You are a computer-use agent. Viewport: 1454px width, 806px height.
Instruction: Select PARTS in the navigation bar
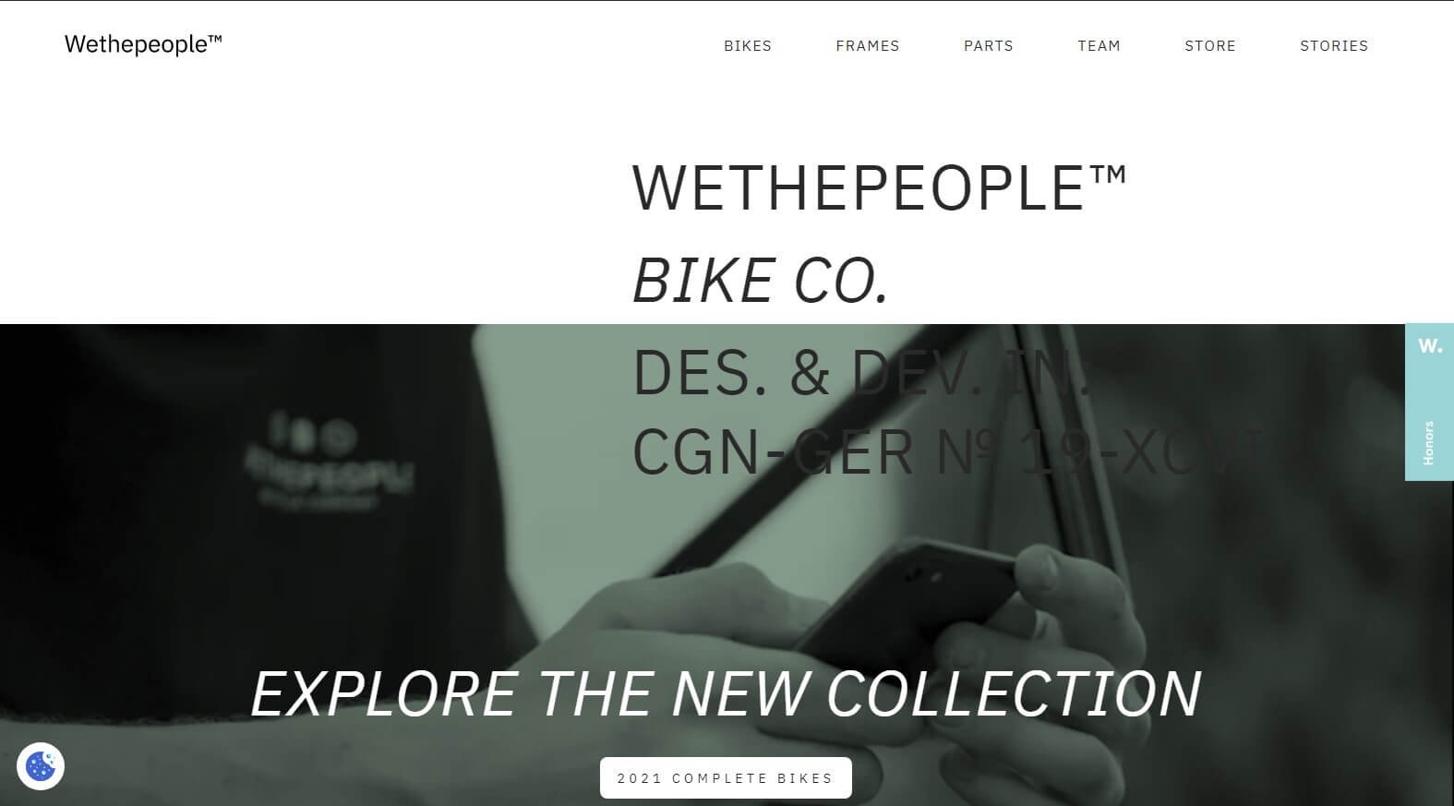989,45
